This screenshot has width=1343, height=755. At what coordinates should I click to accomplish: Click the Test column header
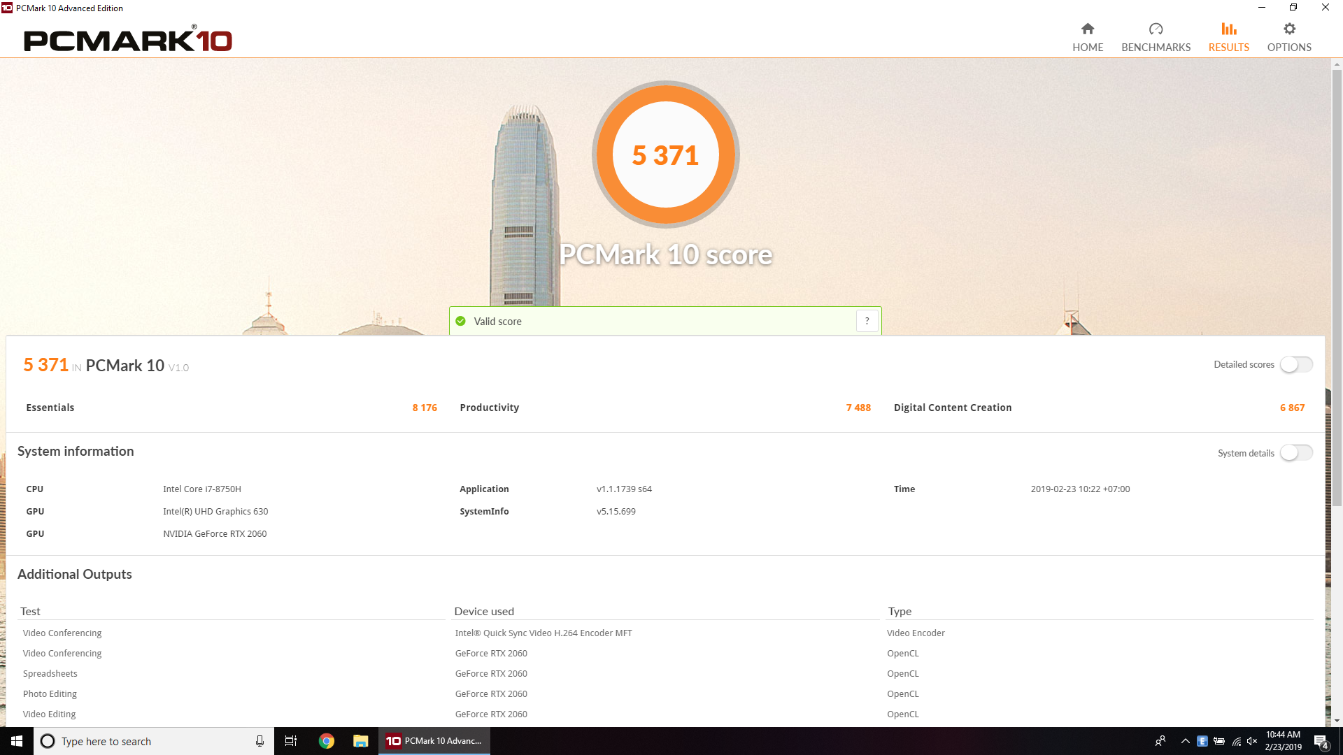click(x=30, y=611)
